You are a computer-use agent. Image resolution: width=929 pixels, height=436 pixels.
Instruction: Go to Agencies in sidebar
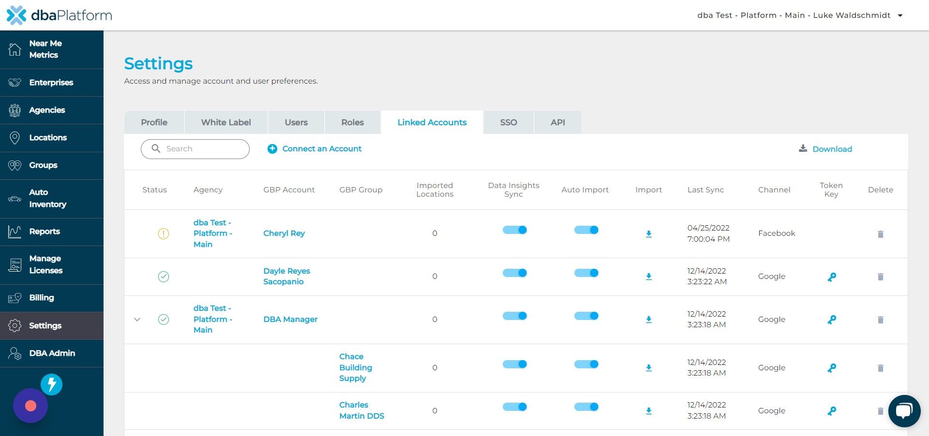[x=51, y=110]
